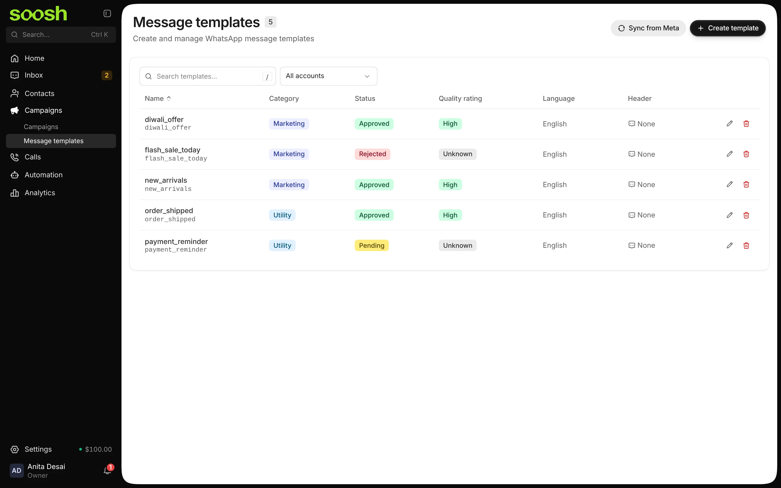
Task: Click the Pending status badge
Action: pos(372,245)
